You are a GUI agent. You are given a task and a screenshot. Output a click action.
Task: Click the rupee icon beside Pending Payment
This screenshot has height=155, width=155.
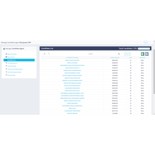pyautogui.click(x=6, y=63)
